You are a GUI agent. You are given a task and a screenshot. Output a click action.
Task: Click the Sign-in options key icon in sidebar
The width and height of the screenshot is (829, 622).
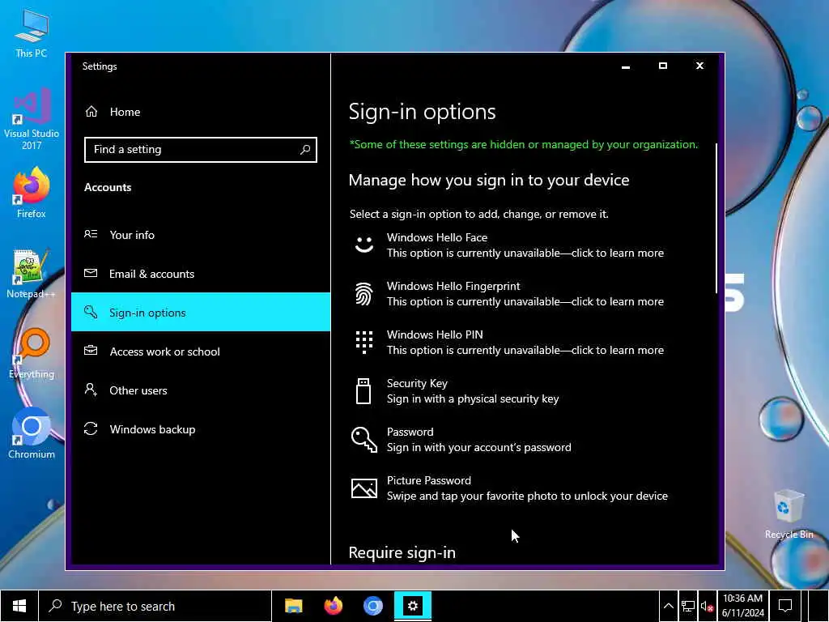91,312
